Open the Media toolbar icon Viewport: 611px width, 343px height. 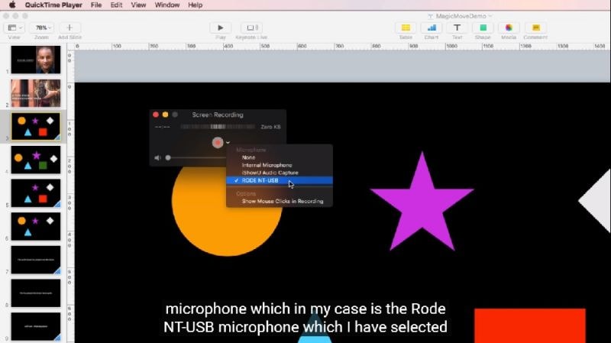coord(509,28)
